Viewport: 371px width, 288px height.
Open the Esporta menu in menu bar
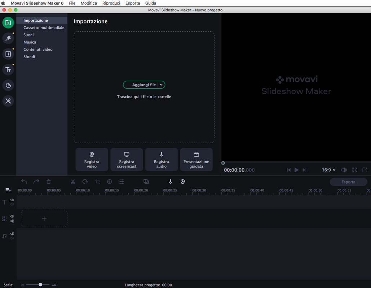tap(133, 3)
